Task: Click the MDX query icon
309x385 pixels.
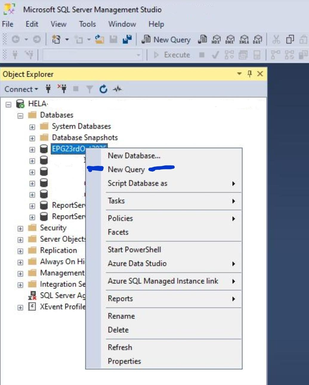Action: (x=216, y=39)
